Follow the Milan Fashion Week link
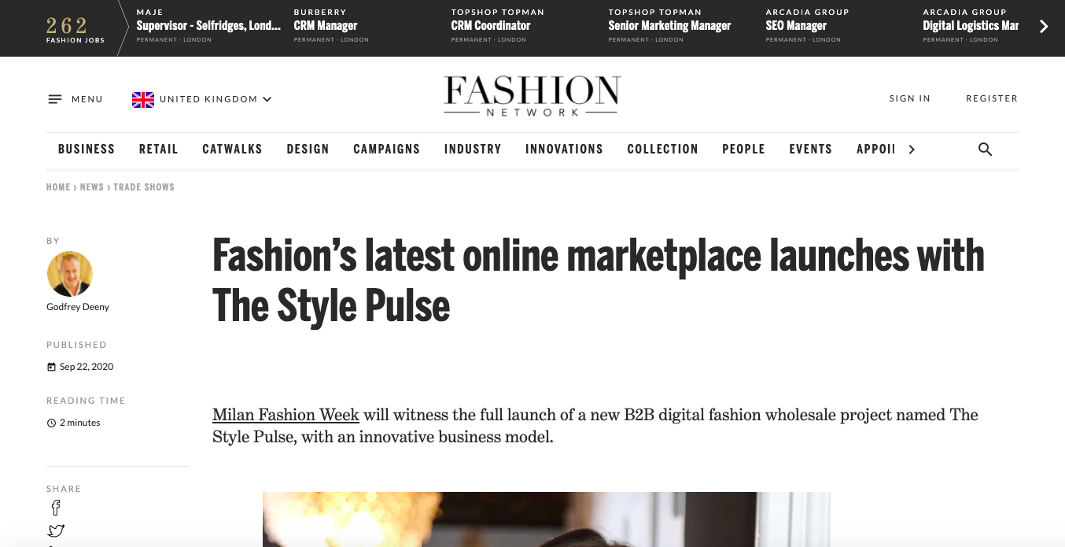The width and height of the screenshot is (1065, 547). coord(286,415)
